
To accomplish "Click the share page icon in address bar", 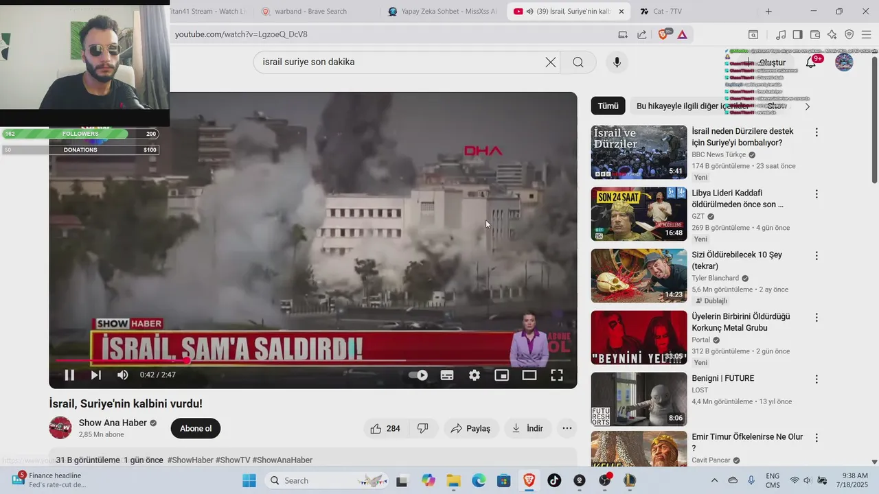I will tap(641, 34).
